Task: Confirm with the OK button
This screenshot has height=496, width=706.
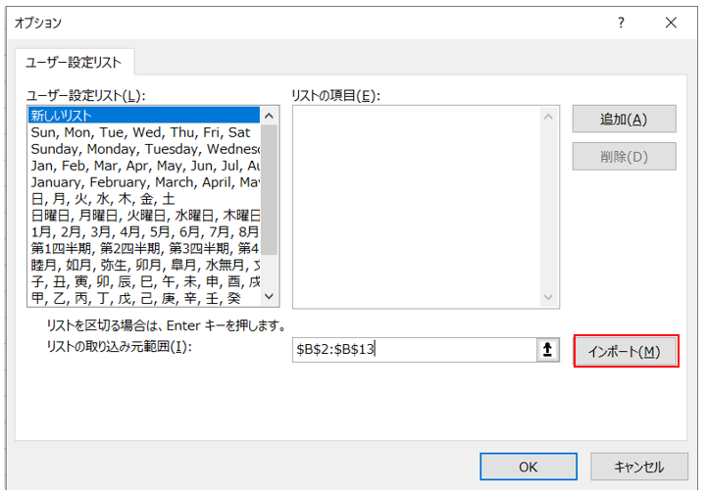Action: point(528,467)
